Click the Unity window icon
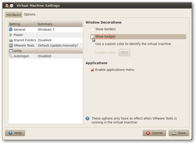 point(11,51)
